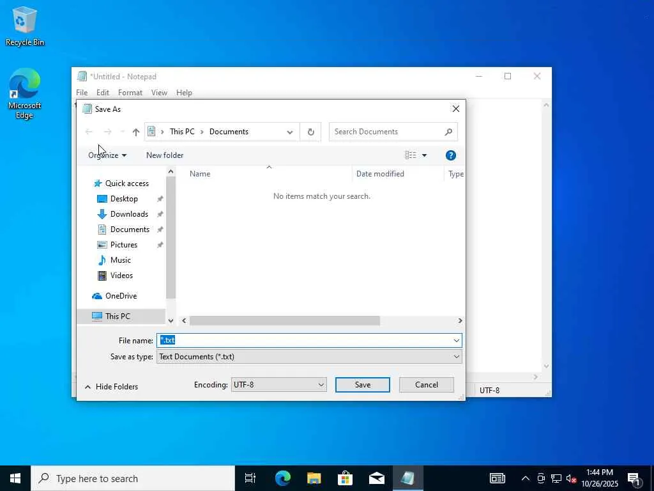The width and height of the screenshot is (654, 491).
Task: Select OneDrive in navigation pane
Action: [121, 296]
